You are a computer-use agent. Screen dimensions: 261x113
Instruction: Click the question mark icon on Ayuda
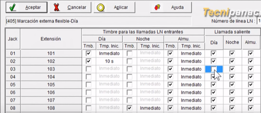click(x=157, y=7)
